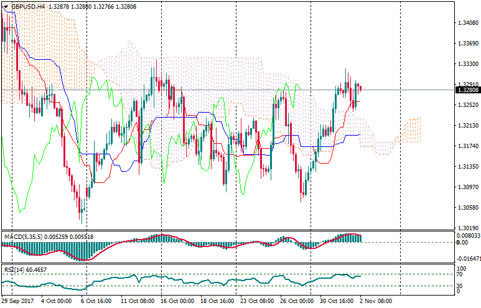The height and width of the screenshot is (308, 481).
Task: Open the chart dropdown arrow beside GBPUSD,H4
Action: click(6, 6)
